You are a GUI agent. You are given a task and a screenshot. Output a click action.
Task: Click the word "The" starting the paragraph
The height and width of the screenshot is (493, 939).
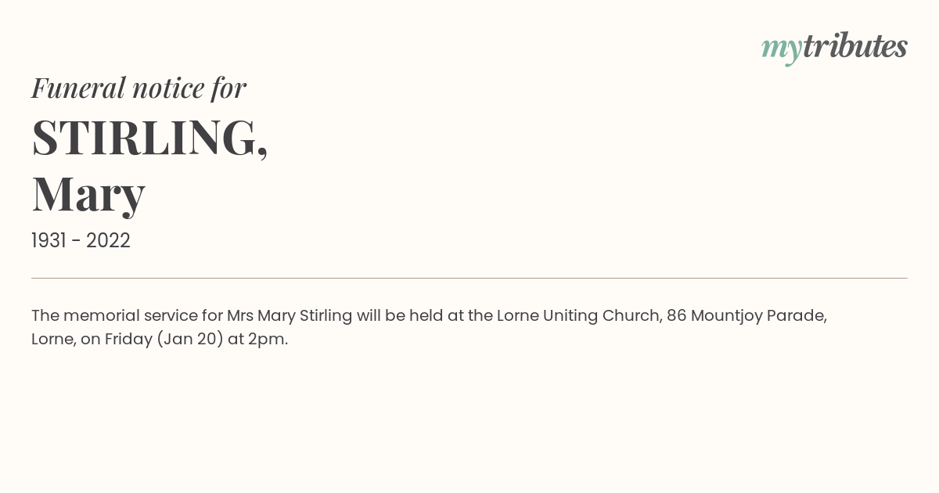tap(45, 316)
